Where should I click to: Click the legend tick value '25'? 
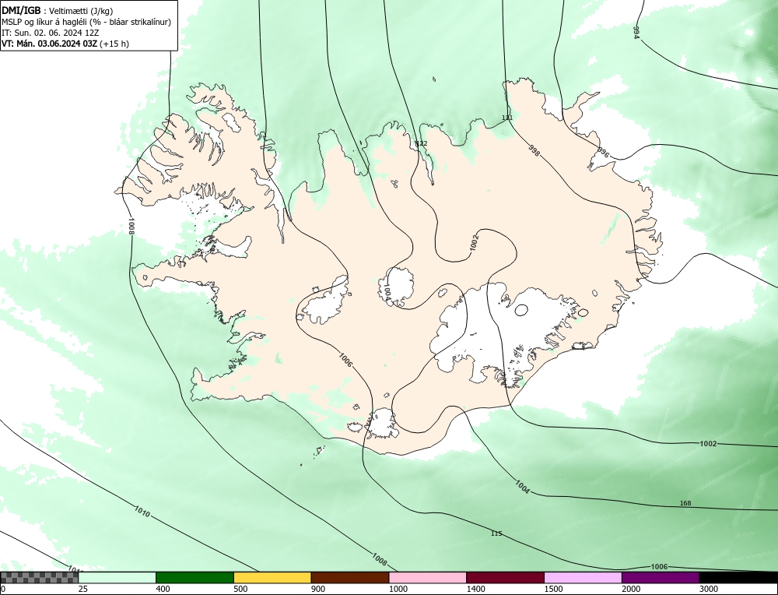pos(82,589)
